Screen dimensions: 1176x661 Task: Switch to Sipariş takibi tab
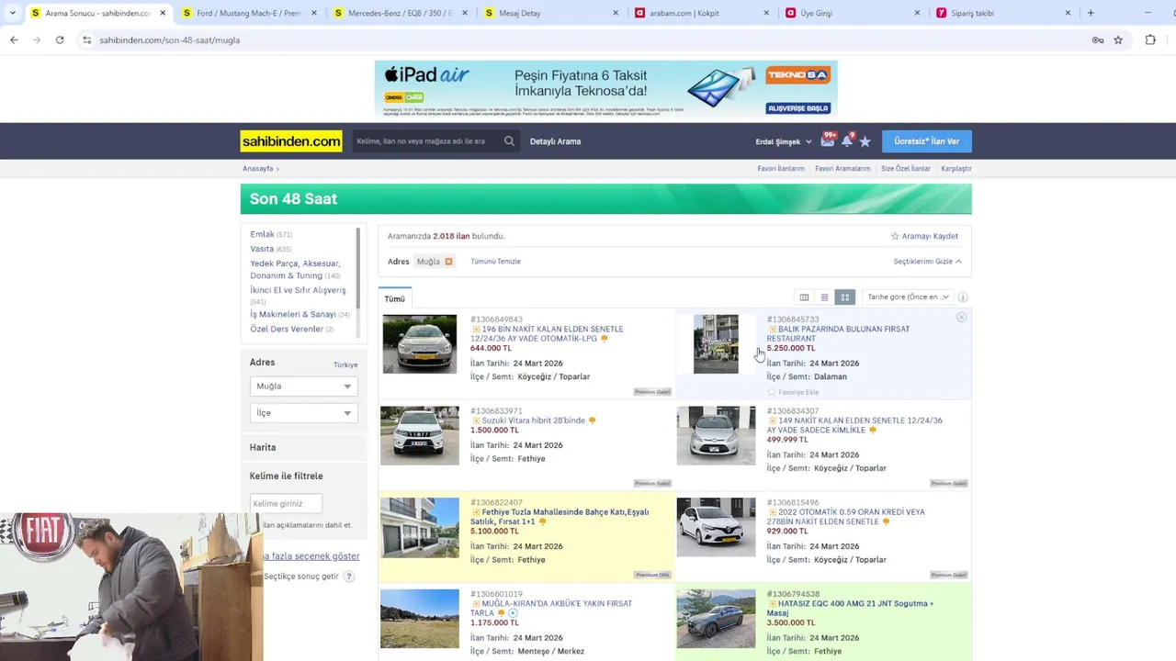(x=1001, y=13)
